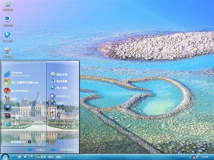Screen dimensions: 214x160
Task: Select 我的电脑 in Start menu right column
Action: 59,81
